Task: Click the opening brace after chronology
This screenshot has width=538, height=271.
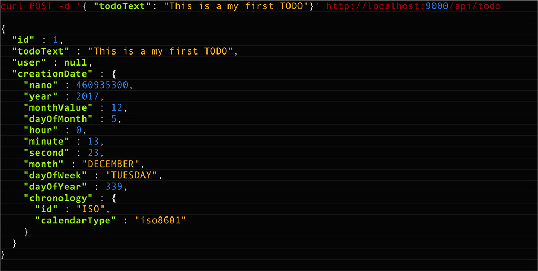Action: [114, 198]
